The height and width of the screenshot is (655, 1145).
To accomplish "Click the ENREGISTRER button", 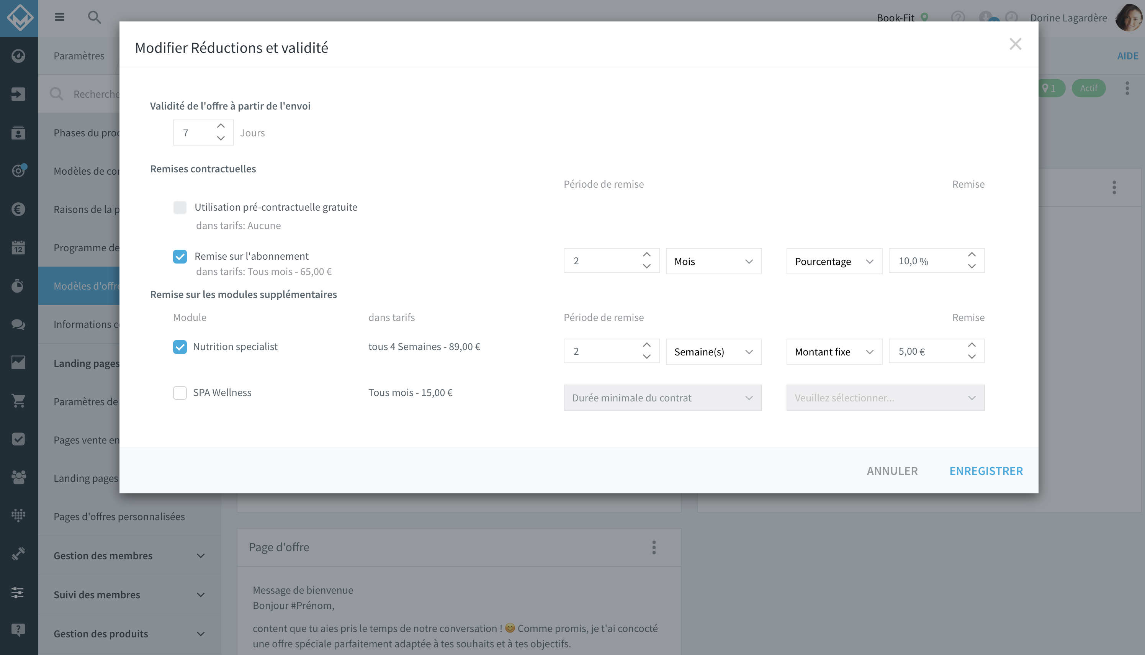I will tap(986, 471).
